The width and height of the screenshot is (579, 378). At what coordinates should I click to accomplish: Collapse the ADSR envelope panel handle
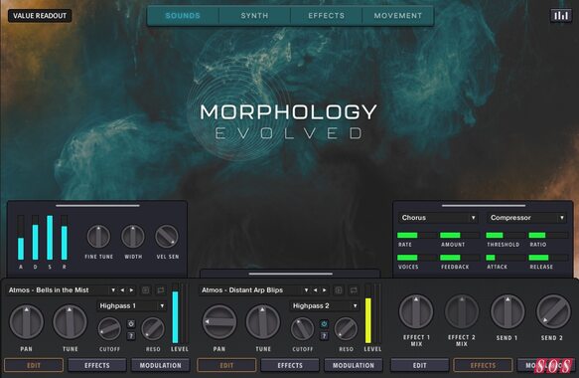click(97, 205)
